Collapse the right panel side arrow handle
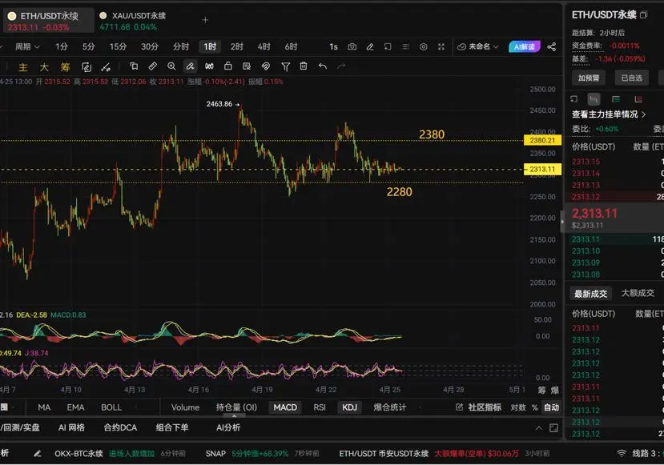This screenshot has height=465, width=664. coord(562,221)
